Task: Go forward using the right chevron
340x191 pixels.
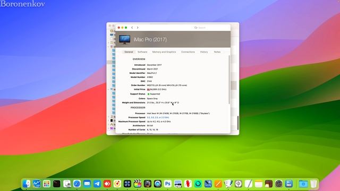Action: tap(138, 28)
